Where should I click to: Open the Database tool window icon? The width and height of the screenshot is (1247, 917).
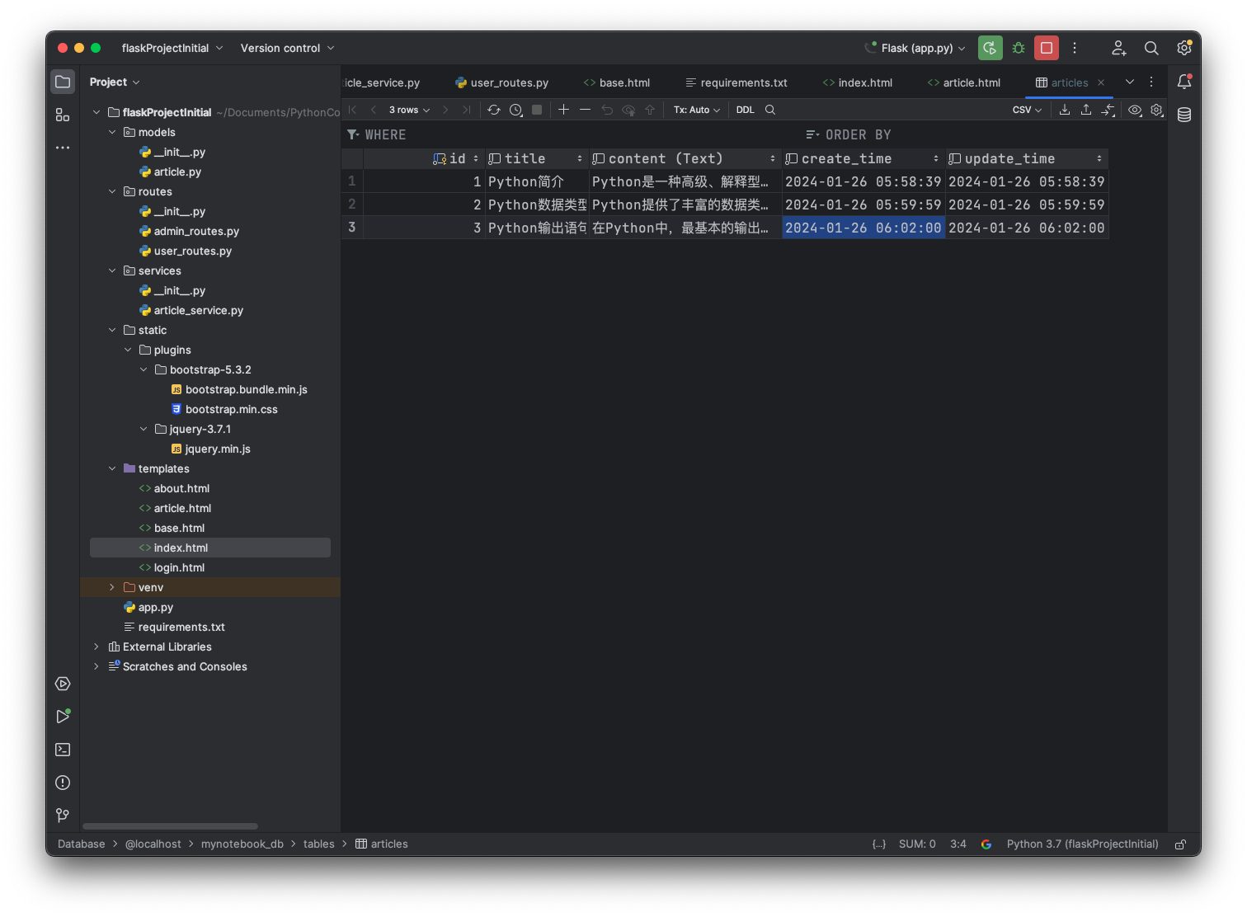1184,115
